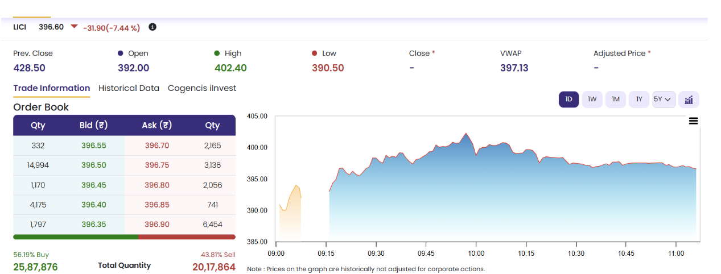The height and width of the screenshot is (274, 721).
Task: Select the 1W chart range
Action: click(x=592, y=99)
